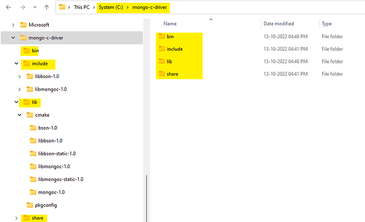Expand the libbson-1.0 tree node
The width and height of the screenshot is (365, 222).
click(20, 76)
